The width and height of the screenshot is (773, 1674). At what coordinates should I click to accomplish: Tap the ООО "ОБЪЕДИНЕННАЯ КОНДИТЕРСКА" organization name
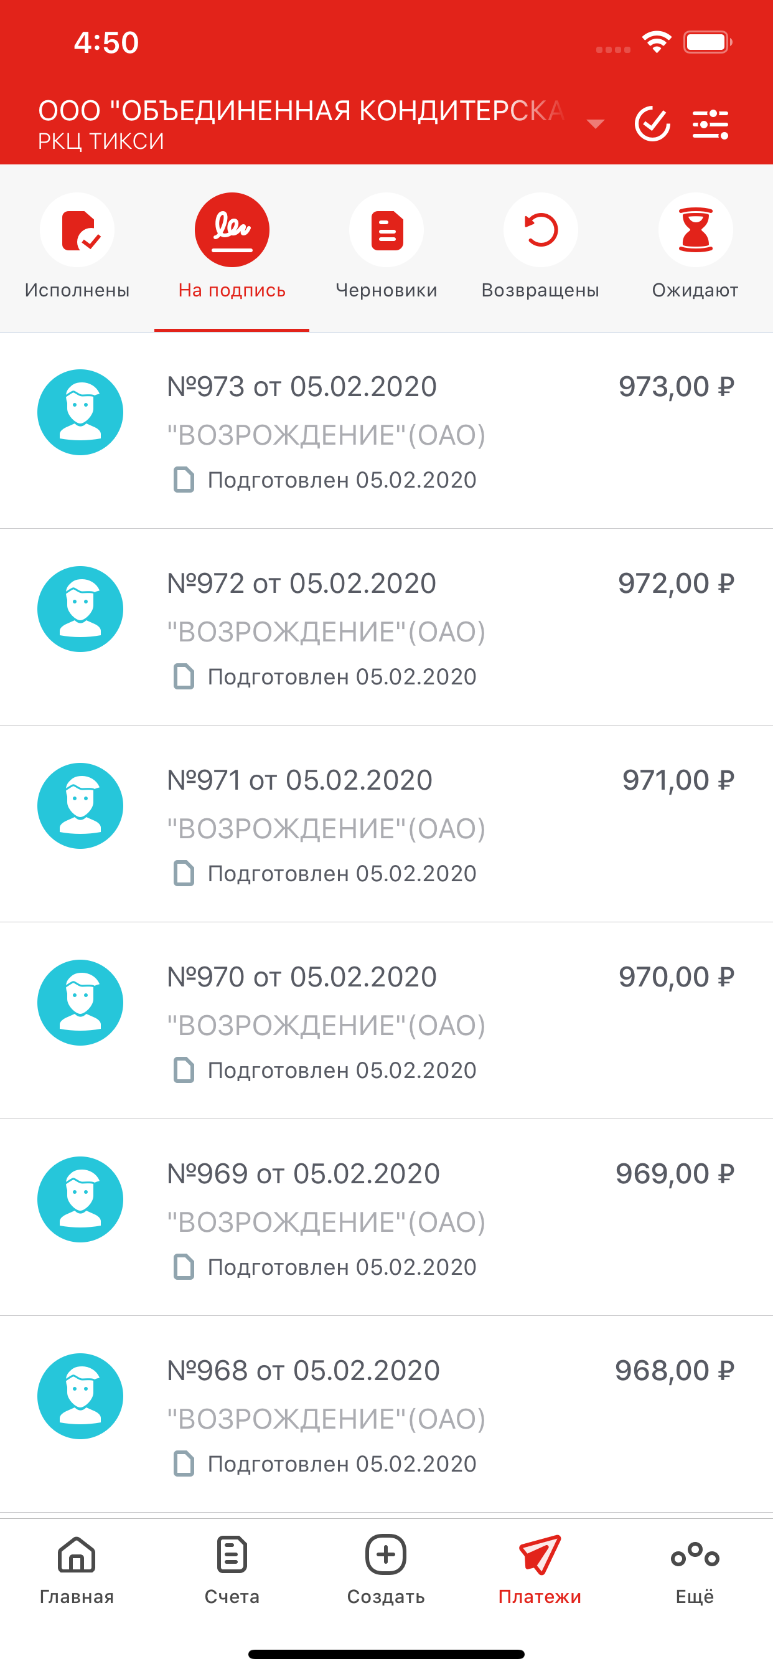(x=301, y=110)
